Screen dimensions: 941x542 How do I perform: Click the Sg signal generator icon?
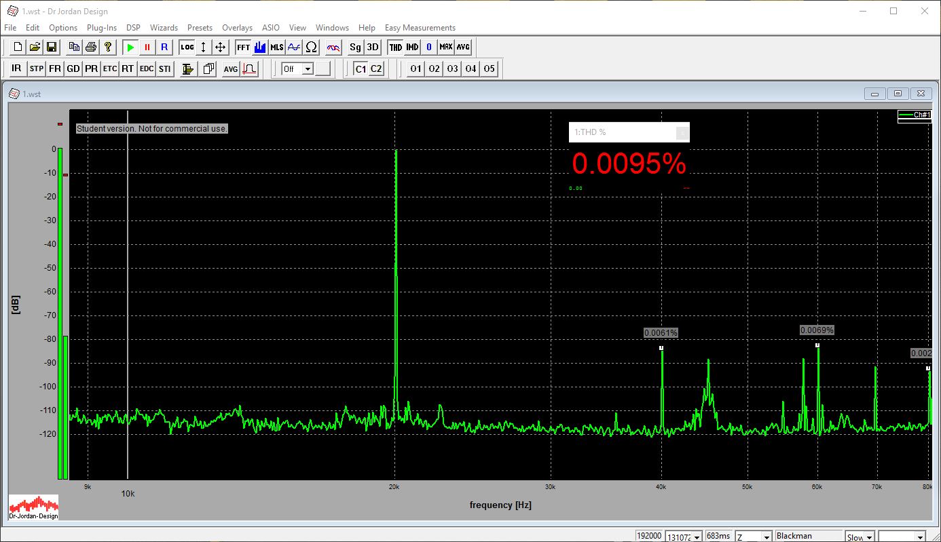coord(355,47)
